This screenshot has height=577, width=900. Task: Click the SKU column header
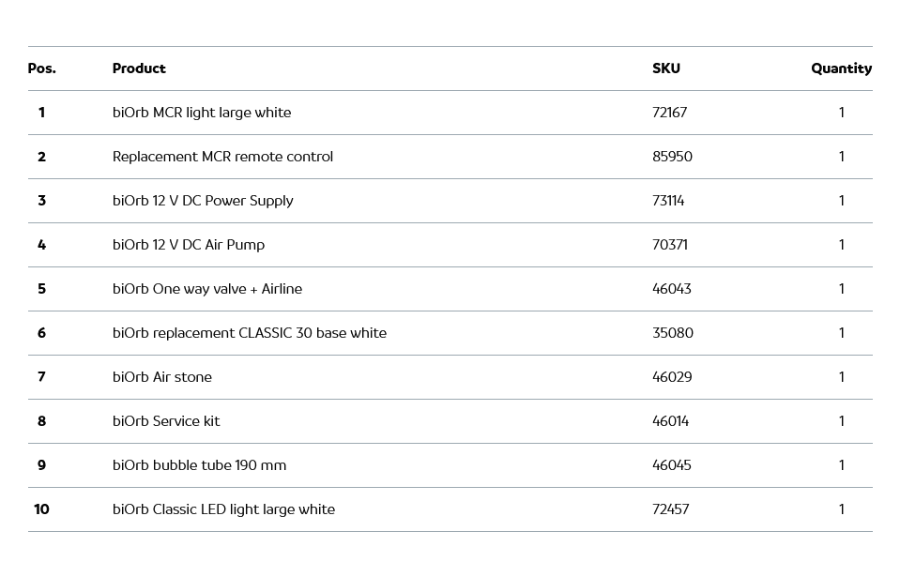666,68
